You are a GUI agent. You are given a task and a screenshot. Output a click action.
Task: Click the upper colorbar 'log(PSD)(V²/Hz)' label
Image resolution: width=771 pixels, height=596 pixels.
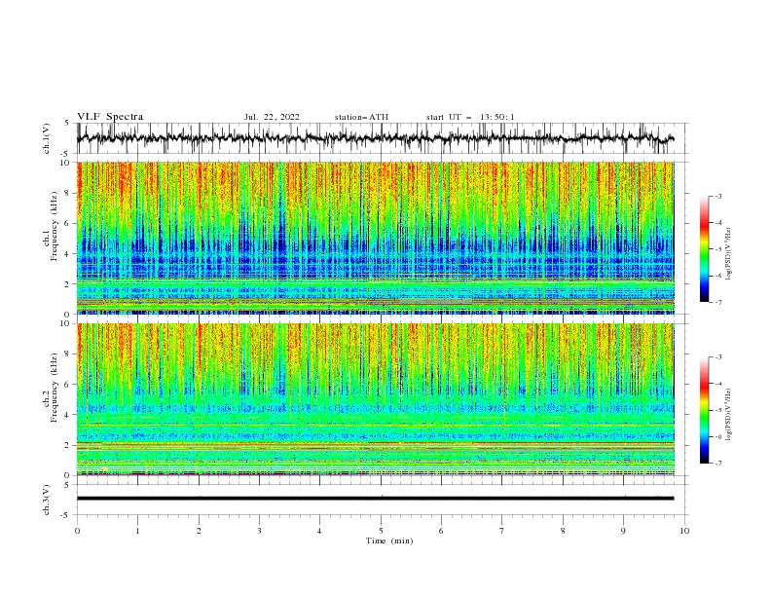pos(728,254)
